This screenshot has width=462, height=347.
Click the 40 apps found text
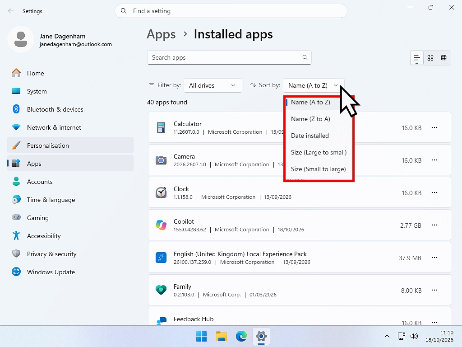[167, 103]
